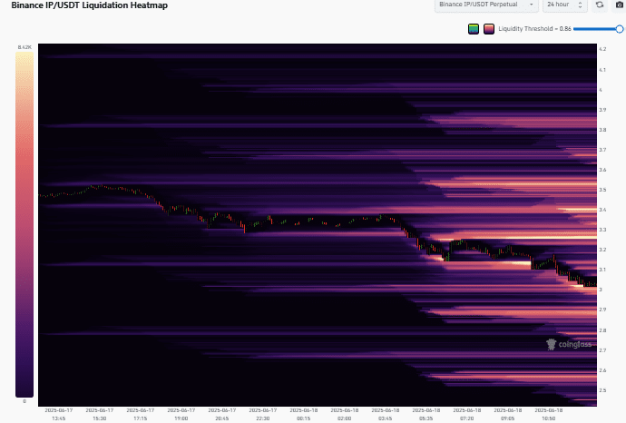Click the 3.1 price axis label

pos(602,270)
